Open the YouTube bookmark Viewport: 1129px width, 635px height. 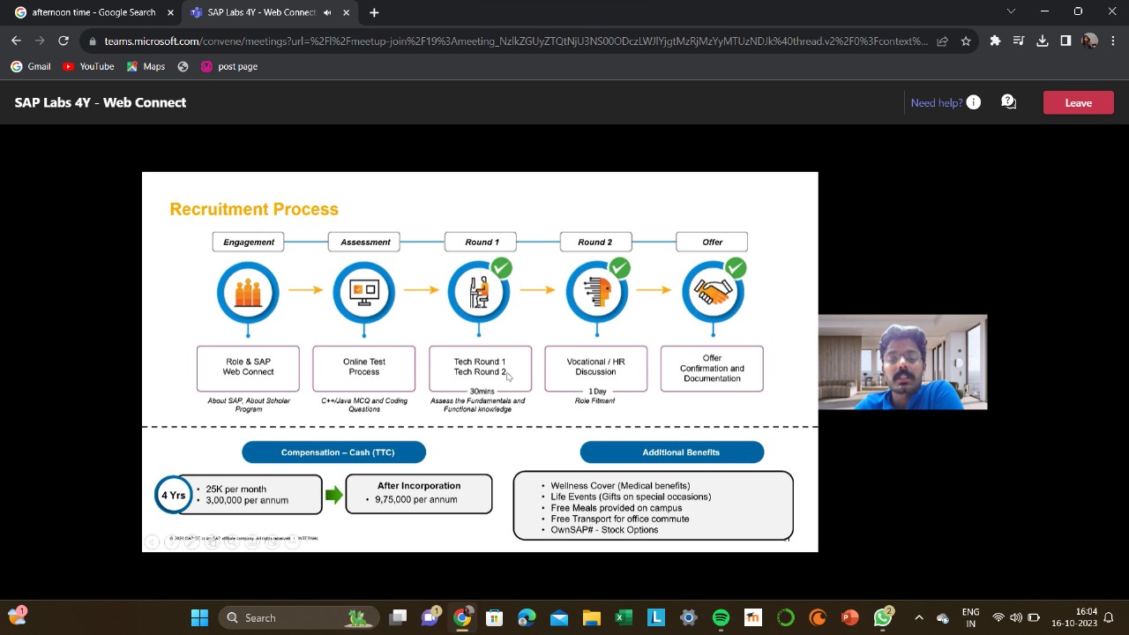(88, 66)
